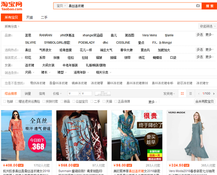Expand 更多 in the 选购热点 row
The width and height of the screenshot is (217, 175).
210,50
